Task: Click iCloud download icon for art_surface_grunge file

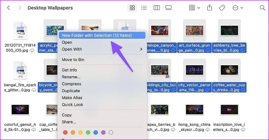Action: [x=208, y=50]
